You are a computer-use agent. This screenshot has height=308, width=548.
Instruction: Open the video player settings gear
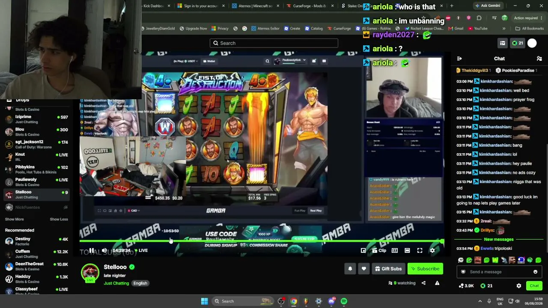coord(432,250)
